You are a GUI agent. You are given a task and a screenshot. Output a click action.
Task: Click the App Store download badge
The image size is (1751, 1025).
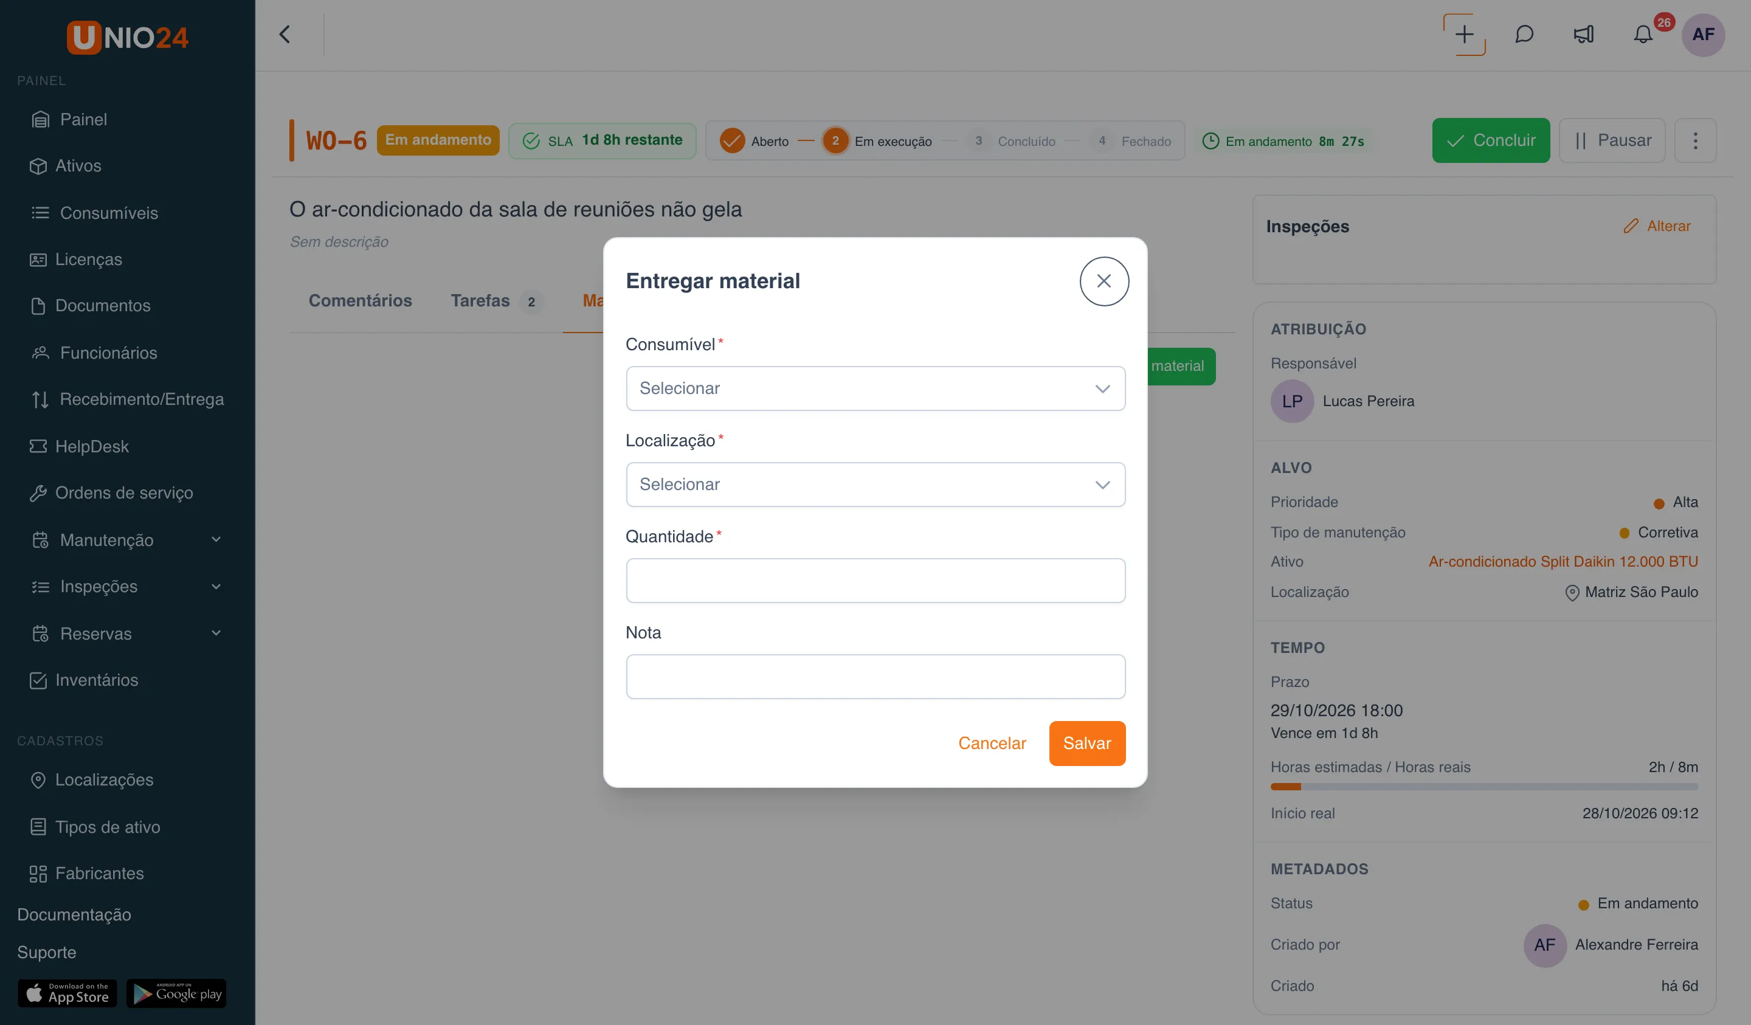[67, 994]
